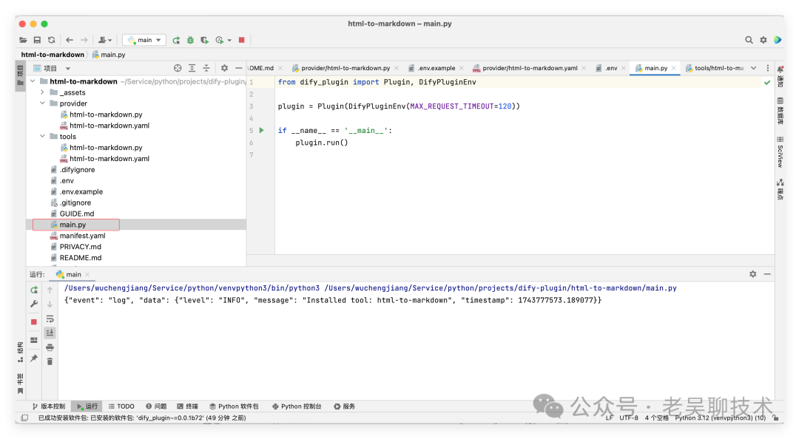Pin the run tab with pin icon

[34, 358]
